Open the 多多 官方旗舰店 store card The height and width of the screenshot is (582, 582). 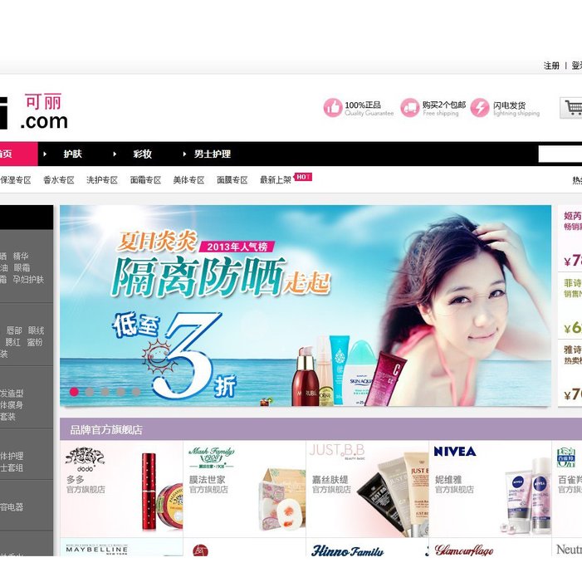click(x=121, y=488)
